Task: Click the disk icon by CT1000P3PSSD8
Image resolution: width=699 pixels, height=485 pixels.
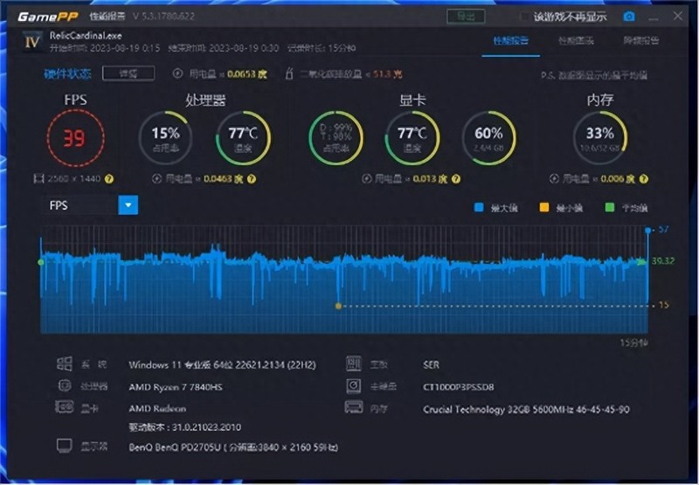Action: tap(354, 385)
